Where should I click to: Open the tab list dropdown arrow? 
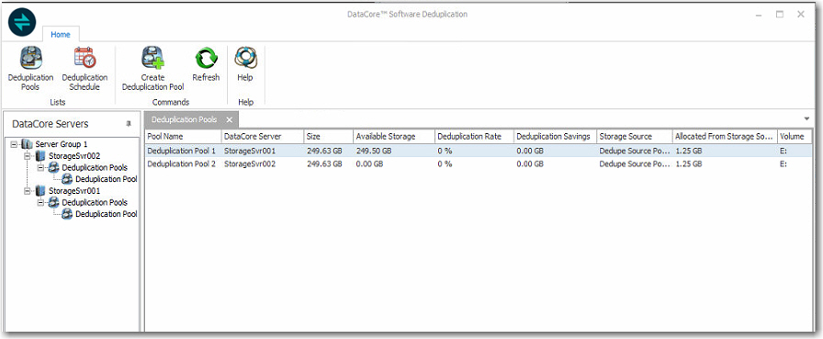(x=806, y=119)
